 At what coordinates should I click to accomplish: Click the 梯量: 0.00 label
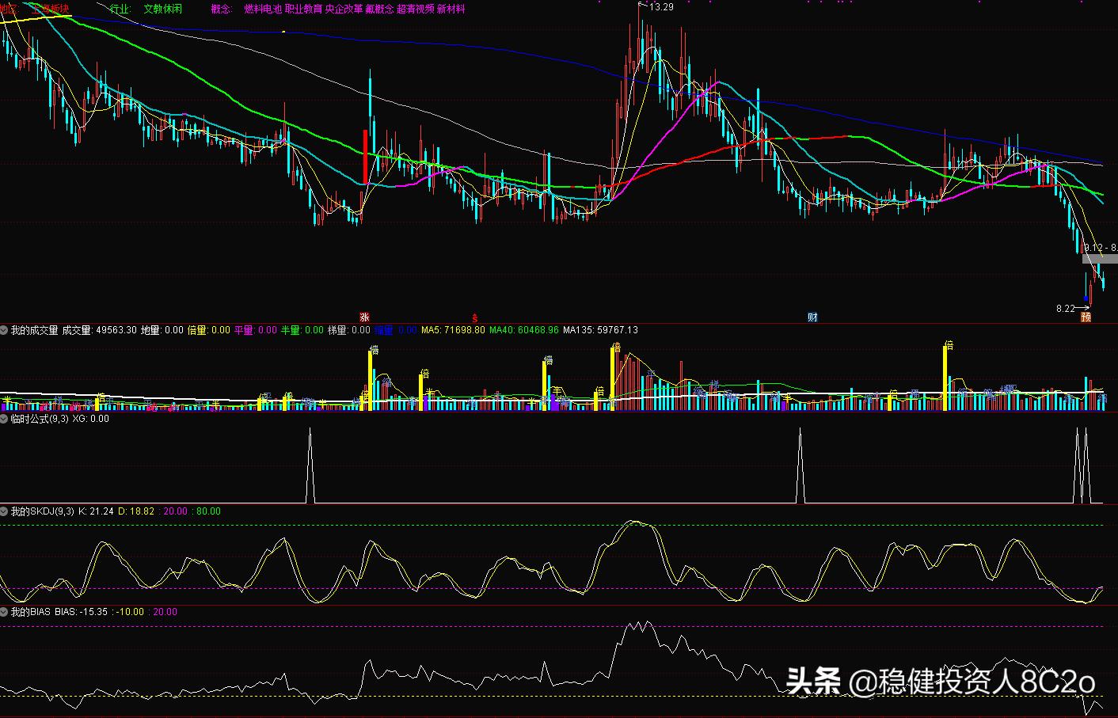[x=349, y=330]
